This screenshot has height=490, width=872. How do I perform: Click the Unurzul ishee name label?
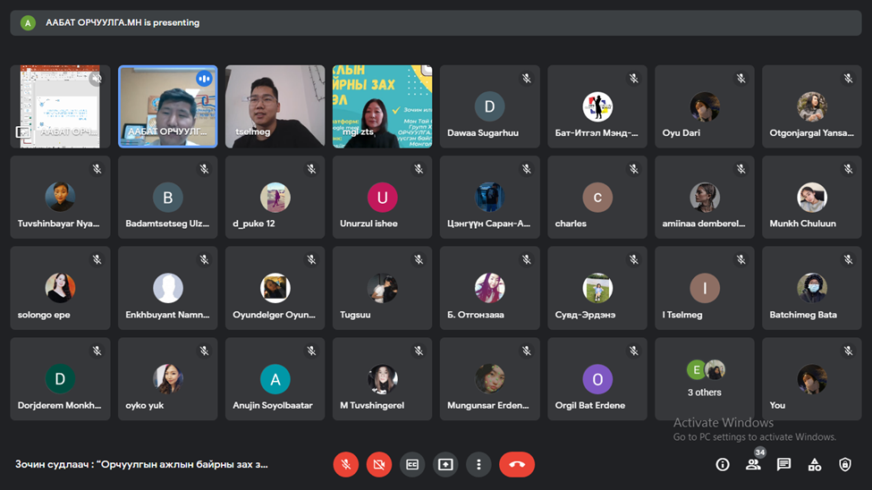368,224
